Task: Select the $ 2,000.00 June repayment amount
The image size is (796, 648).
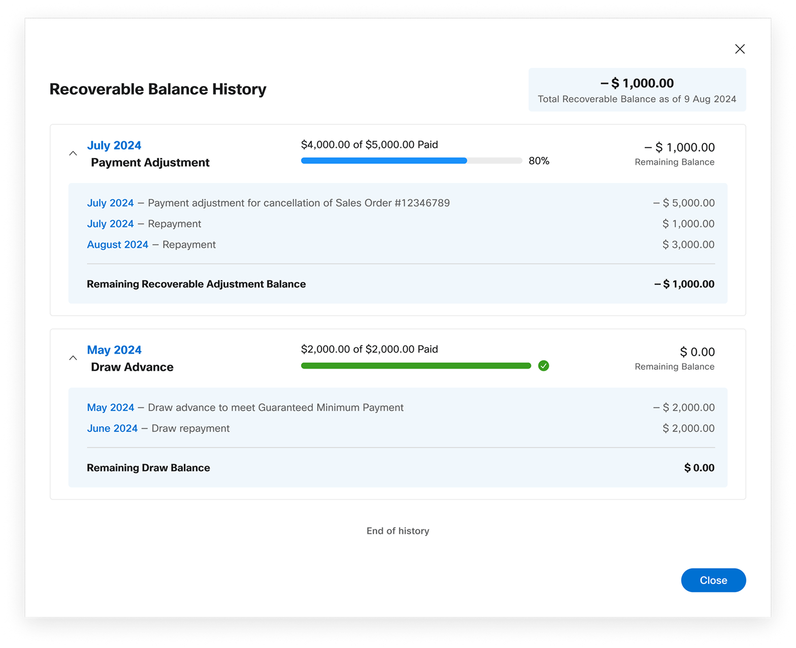Action: (x=688, y=428)
